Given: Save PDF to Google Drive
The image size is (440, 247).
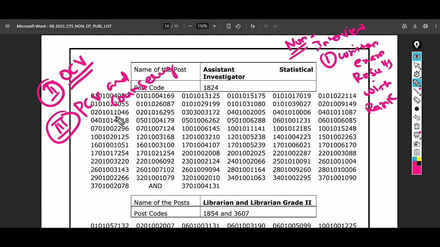Looking at the screenshot, I should pos(405,26).
